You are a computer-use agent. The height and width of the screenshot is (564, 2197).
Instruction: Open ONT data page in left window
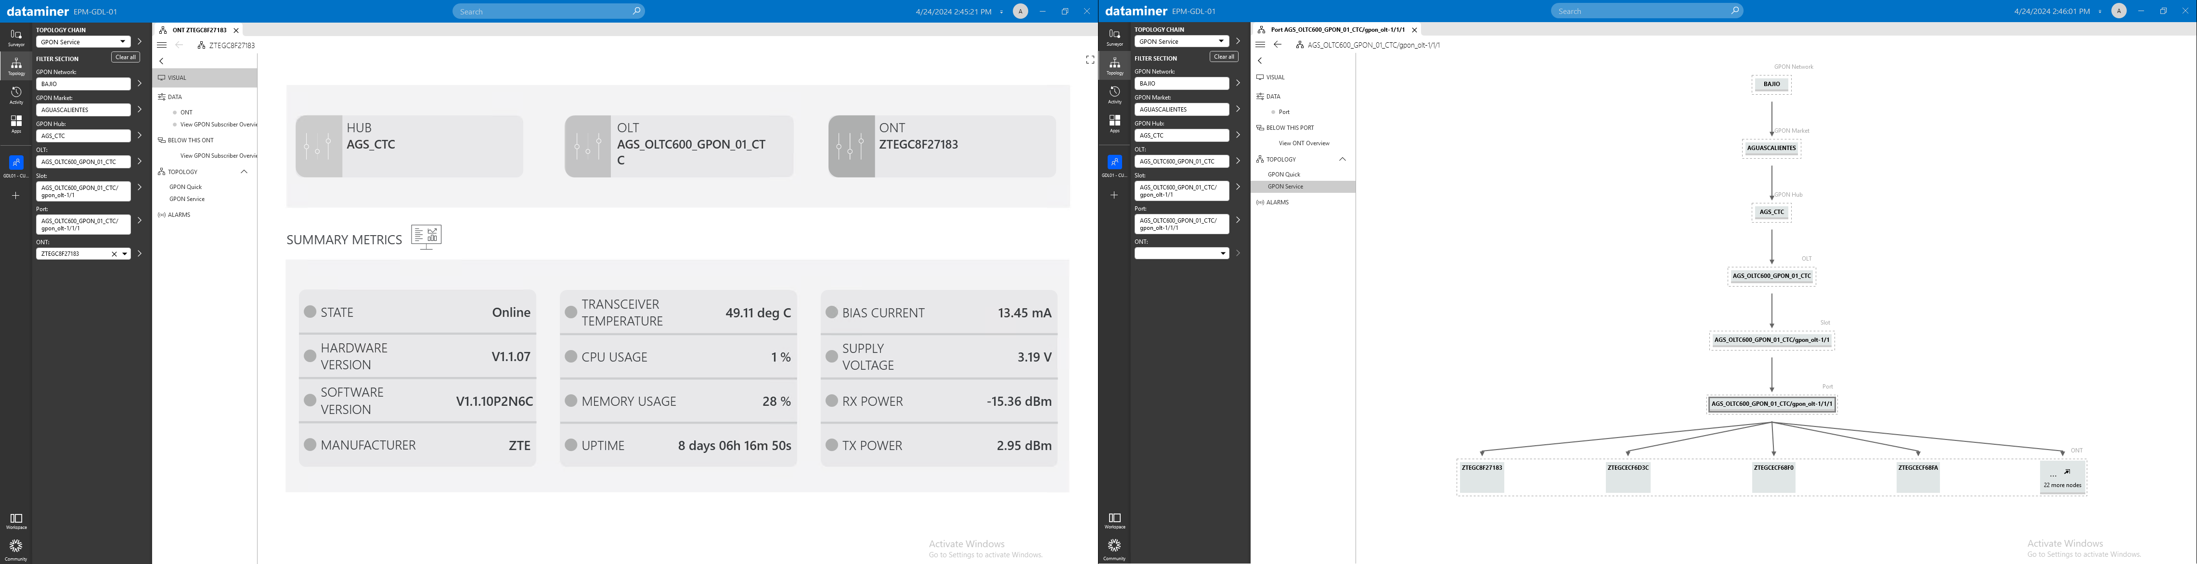click(x=187, y=113)
